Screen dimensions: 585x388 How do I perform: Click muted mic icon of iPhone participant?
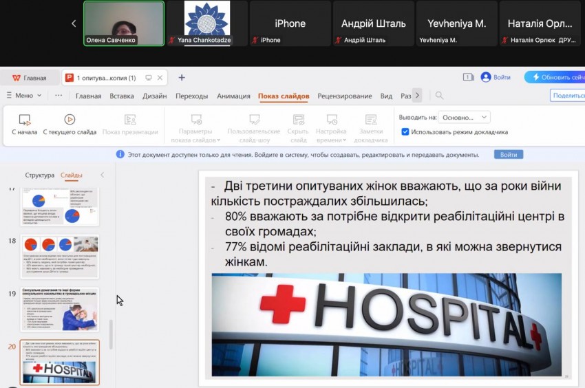255,41
